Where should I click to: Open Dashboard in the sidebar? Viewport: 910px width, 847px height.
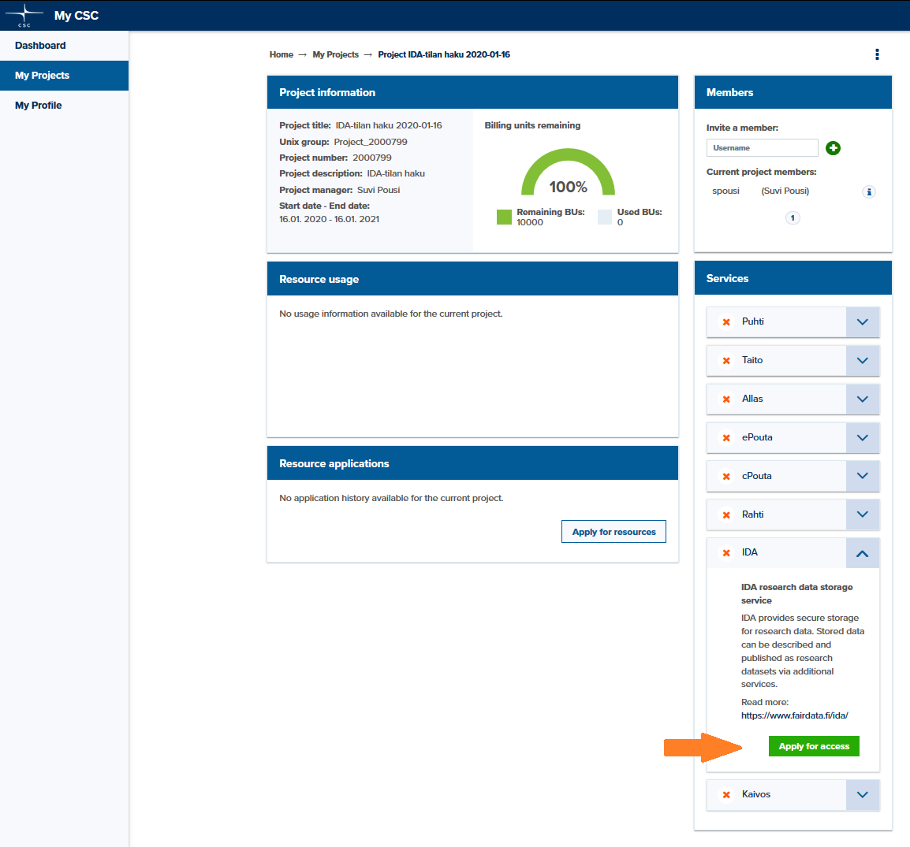(x=65, y=46)
